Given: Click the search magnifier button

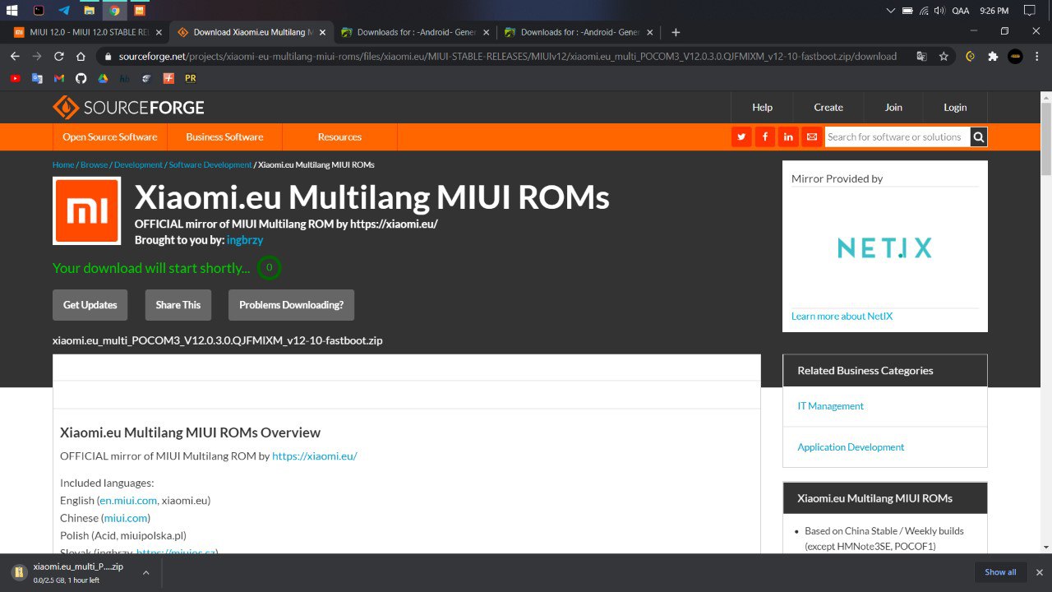Looking at the screenshot, I should click(x=978, y=136).
